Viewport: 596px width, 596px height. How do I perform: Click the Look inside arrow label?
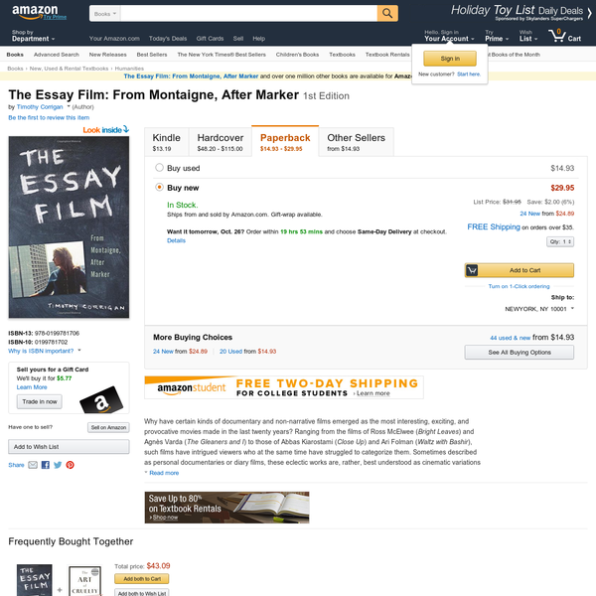click(x=106, y=130)
